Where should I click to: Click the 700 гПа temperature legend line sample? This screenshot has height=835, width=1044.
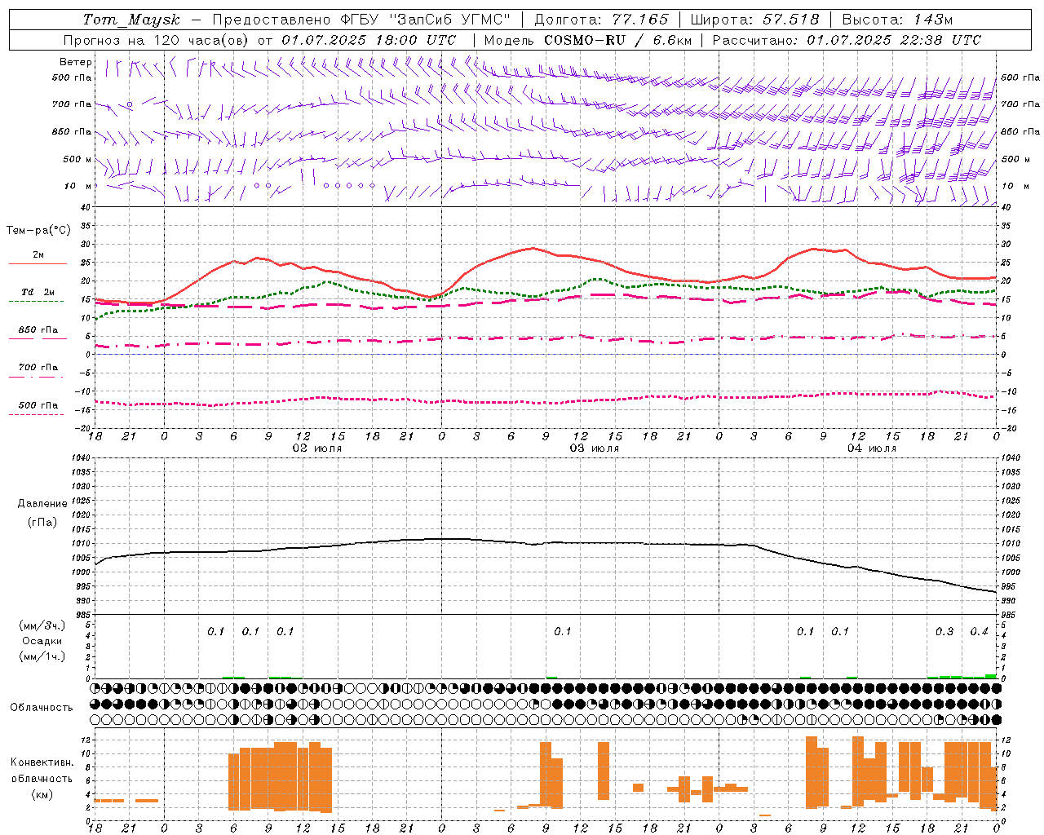click(36, 377)
